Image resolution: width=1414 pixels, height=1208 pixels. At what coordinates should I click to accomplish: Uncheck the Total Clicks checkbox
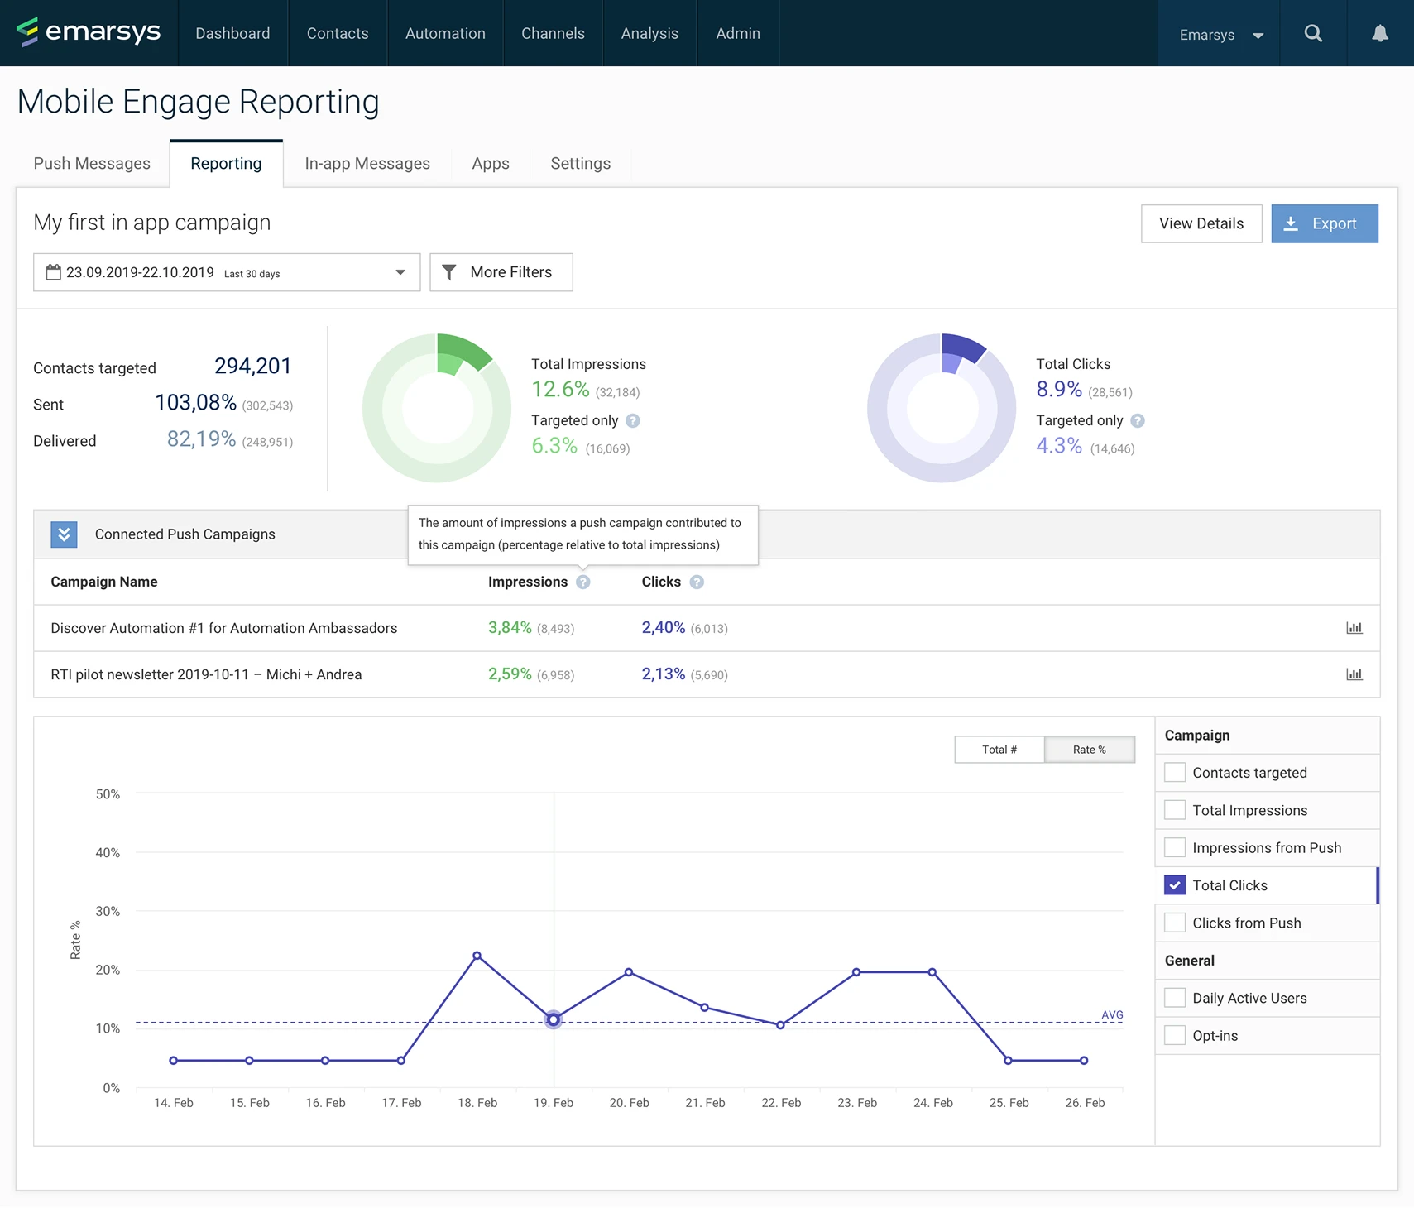coord(1174,885)
